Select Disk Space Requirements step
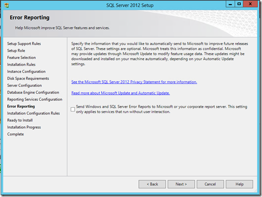This screenshot has height=197, width=262. tap(28, 78)
